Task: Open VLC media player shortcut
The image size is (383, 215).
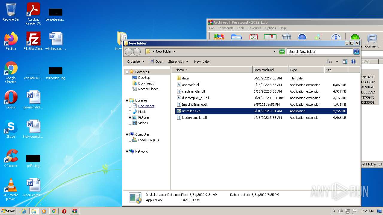Action: (11, 189)
